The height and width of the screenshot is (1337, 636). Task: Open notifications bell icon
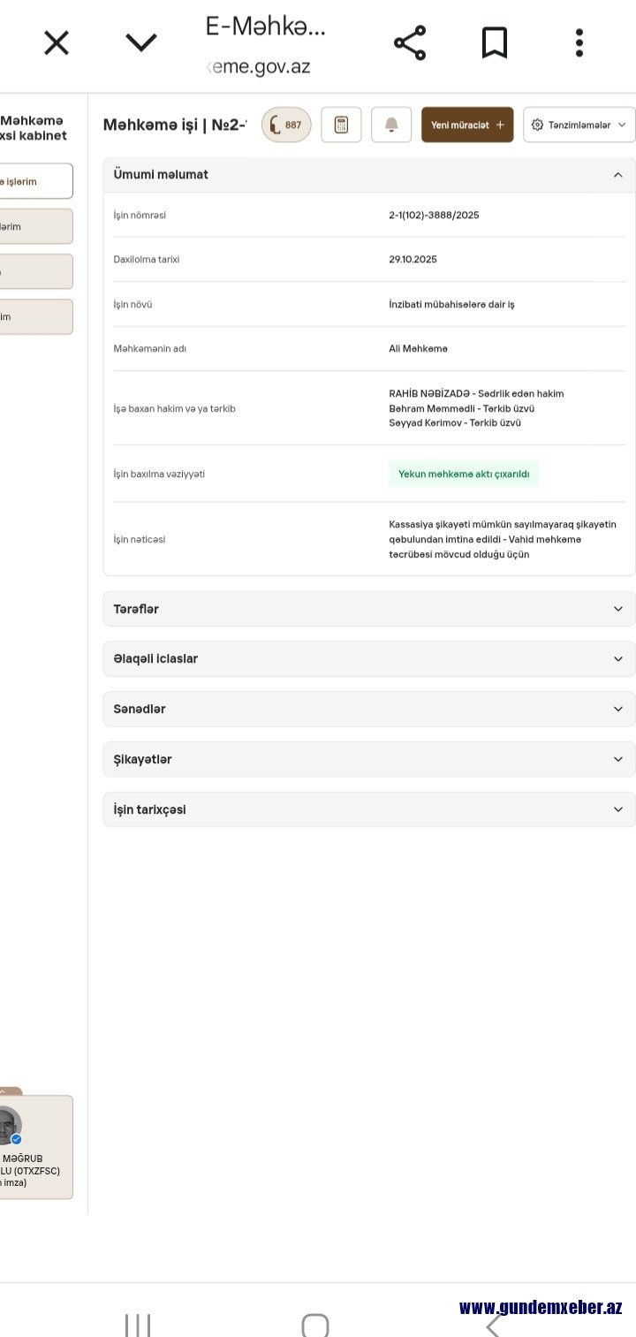pyautogui.click(x=391, y=125)
